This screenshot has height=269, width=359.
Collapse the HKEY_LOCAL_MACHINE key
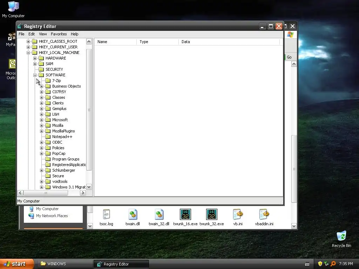click(x=28, y=53)
